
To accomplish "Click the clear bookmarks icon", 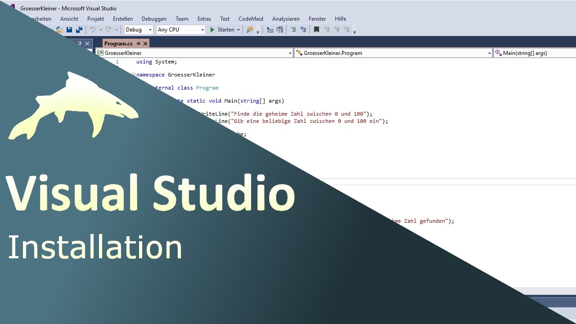I will [x=346, y=30].
